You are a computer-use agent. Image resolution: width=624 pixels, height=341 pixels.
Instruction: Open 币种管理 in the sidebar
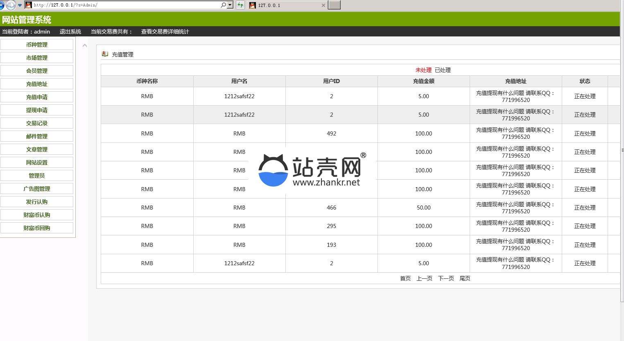coord(37,45)
